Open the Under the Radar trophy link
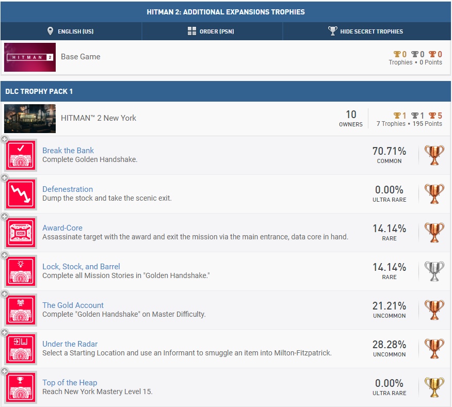 70,344
